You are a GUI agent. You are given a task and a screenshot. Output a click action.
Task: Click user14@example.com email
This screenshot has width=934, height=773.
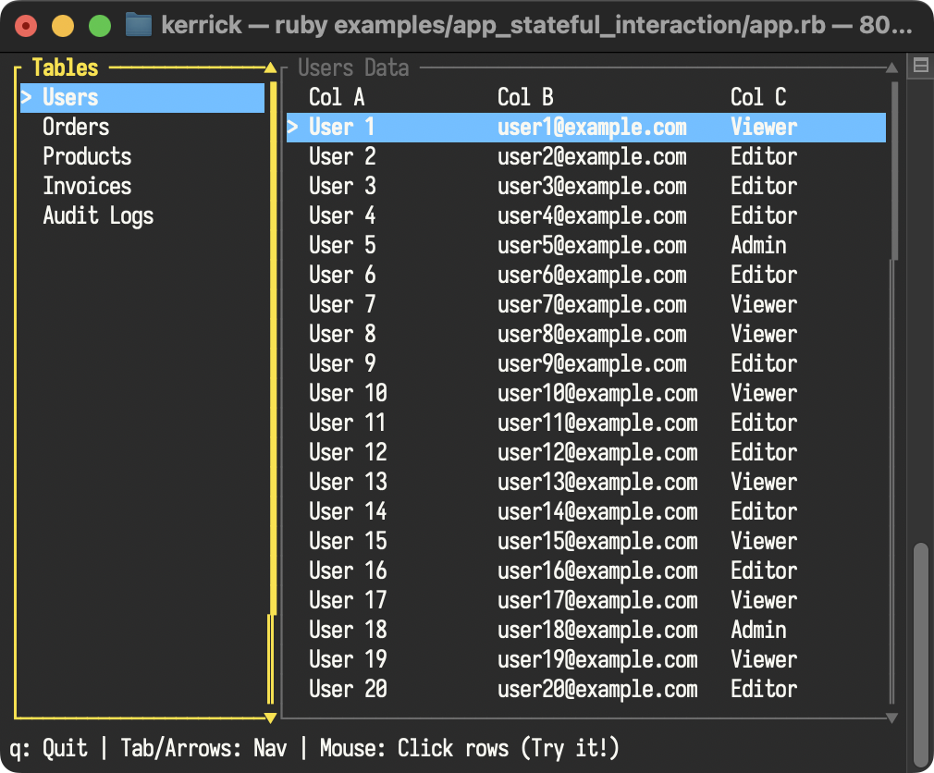click(597, 512)
